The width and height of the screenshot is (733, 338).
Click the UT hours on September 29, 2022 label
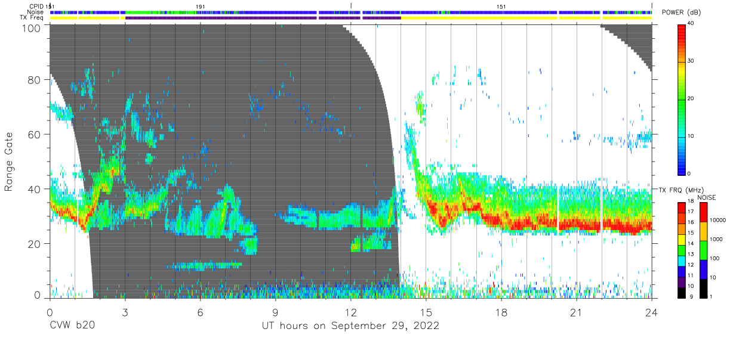pos(350,326)
